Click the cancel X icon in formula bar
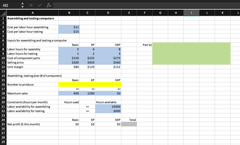This screenshot has width=240, height=145. tap(31, 5)
